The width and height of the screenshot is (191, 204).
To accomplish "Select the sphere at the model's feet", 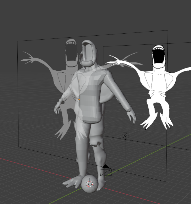I will click(x=90, y=183).
